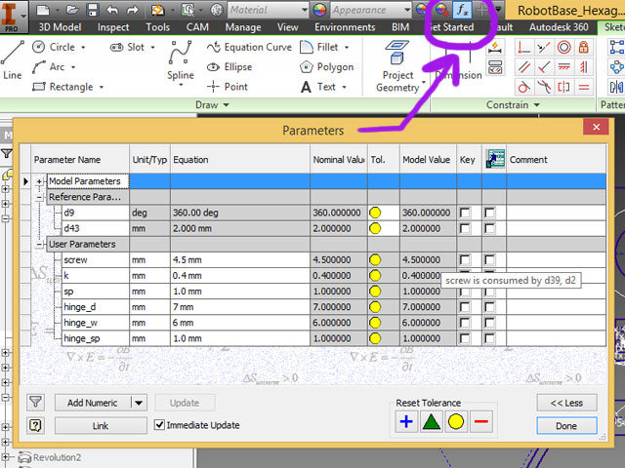Click the help question mark icon in Parameters dialog
This screenshot has height=468, width=625.
click(x=35, y=425)
